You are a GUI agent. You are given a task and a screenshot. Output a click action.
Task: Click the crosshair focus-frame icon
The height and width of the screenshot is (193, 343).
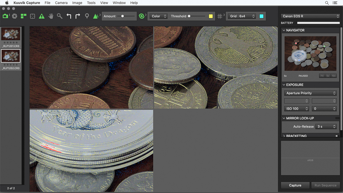(x=32, y=16)
